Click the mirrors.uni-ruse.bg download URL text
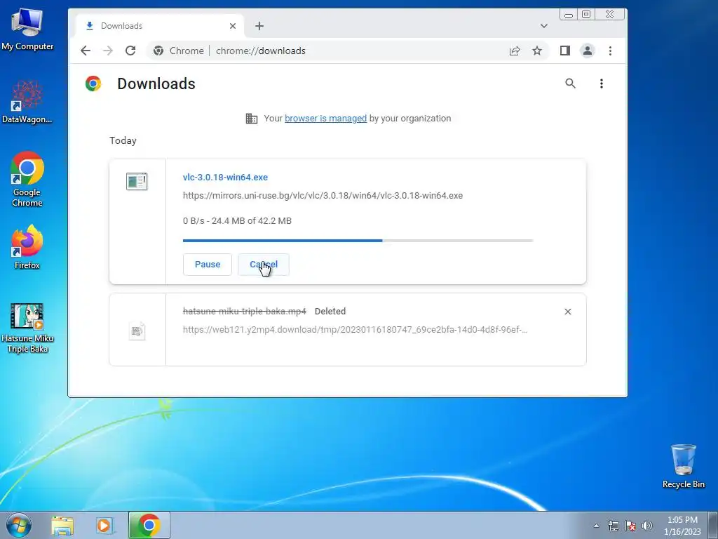718x539 pixels. click(323, 196)
